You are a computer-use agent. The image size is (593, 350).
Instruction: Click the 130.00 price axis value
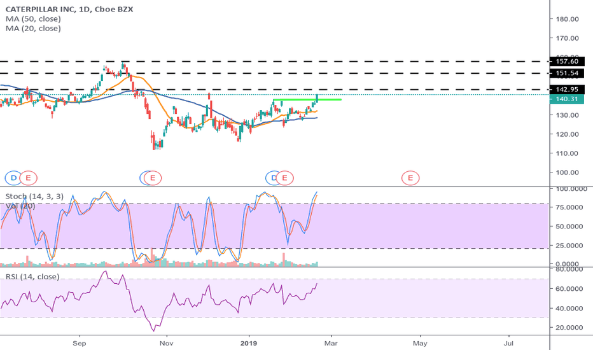[567, 115]
